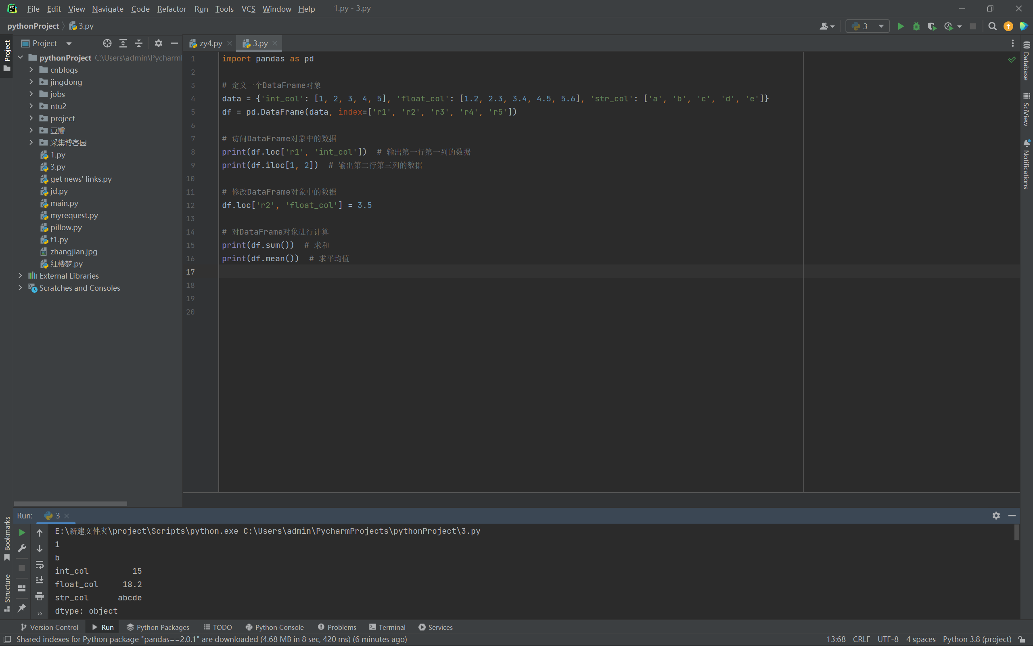Click print icon in Run panel
This screenshot has width=1033, height=646.
(39, 596)
